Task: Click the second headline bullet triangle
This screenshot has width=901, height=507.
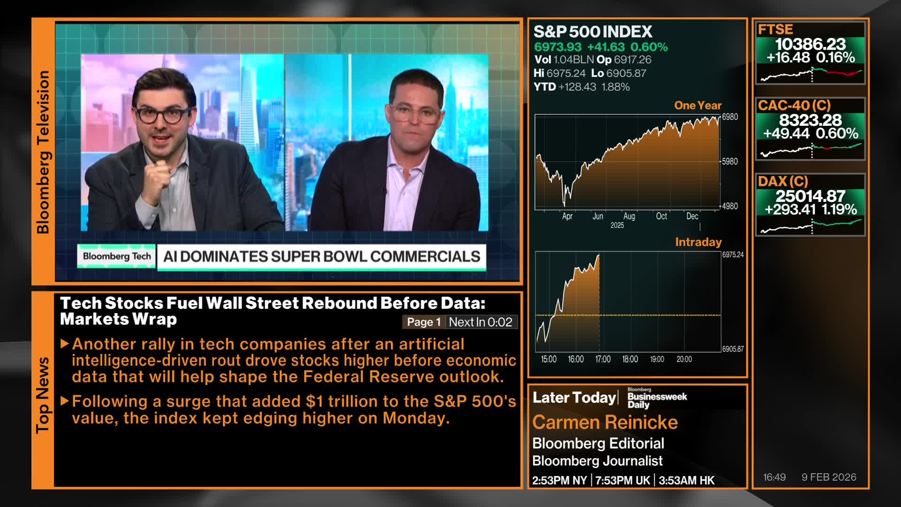Action: click(x=65, y=401)
